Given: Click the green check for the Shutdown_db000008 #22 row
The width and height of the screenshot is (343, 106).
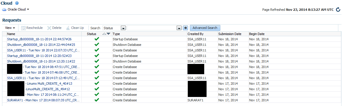Looking at the screenshot, I should point(97,61).
